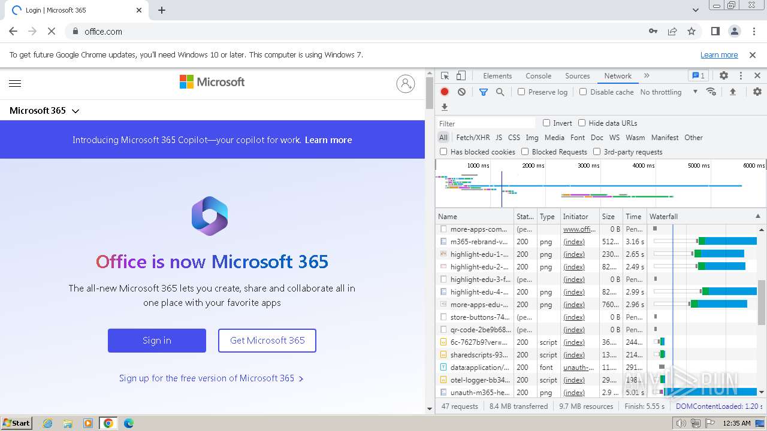Stop loading the page
The image size is (767, 431).
tap(51, 31)
